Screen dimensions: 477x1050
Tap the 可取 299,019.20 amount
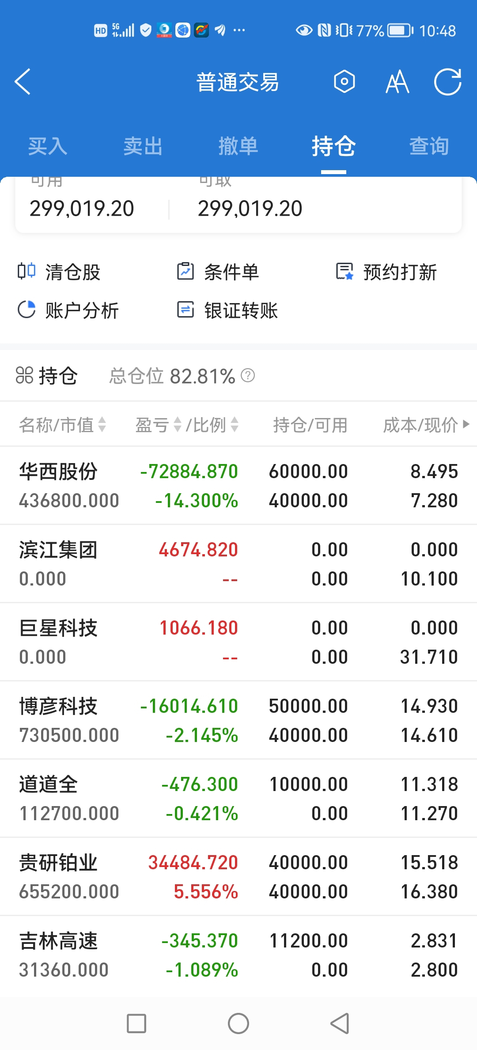[x=250, y=208]
